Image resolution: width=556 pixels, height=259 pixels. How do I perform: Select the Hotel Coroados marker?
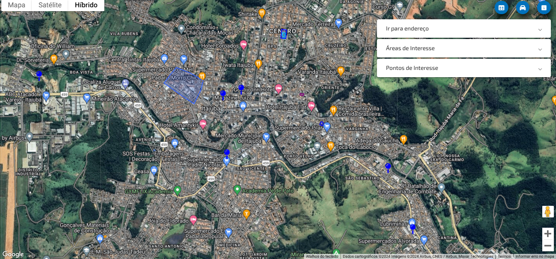click(243, 44)
